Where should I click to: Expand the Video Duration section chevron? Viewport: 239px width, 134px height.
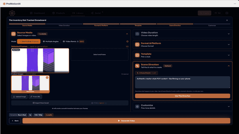tap(229, 34)
